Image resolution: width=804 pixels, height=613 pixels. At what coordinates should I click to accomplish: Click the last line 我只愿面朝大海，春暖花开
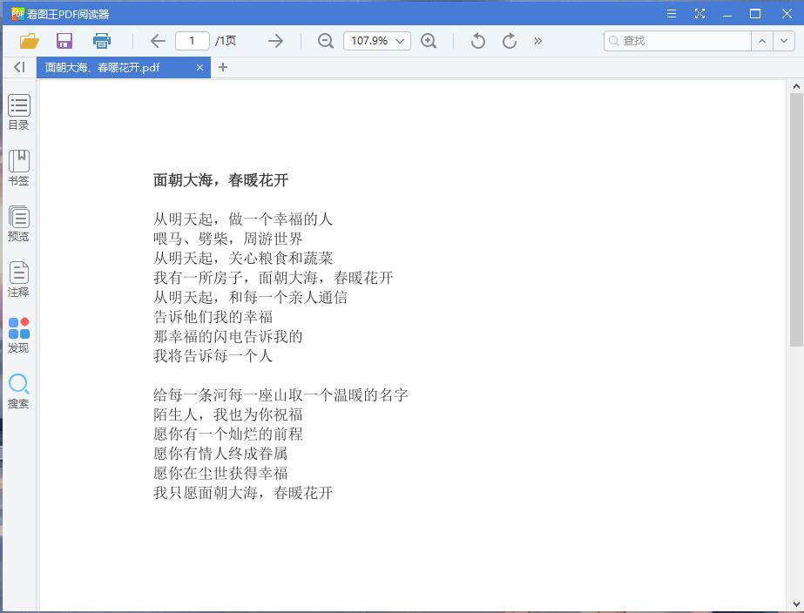pyautogui.click(x=243, y=493)
